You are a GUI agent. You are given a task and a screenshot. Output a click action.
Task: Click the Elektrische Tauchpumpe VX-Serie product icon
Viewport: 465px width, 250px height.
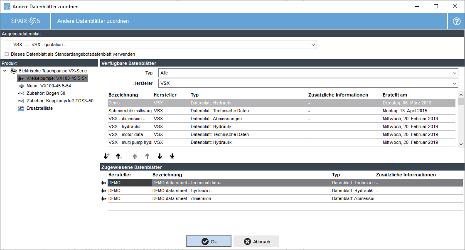click(14, 71)
